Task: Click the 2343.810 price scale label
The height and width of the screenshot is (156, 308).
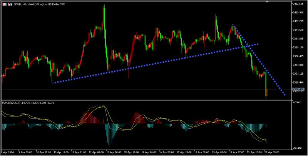Action: point(299,65)
